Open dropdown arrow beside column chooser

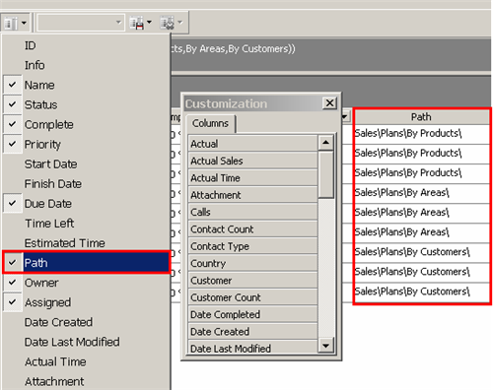[24, 23]
